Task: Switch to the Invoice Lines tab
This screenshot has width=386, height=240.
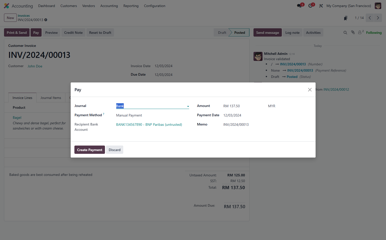Action: (23, 98)
